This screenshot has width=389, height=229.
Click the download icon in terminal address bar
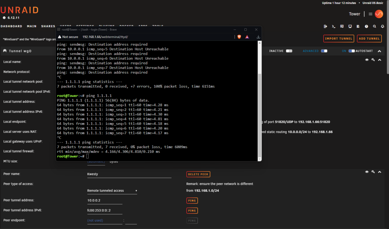click(258, 37)
